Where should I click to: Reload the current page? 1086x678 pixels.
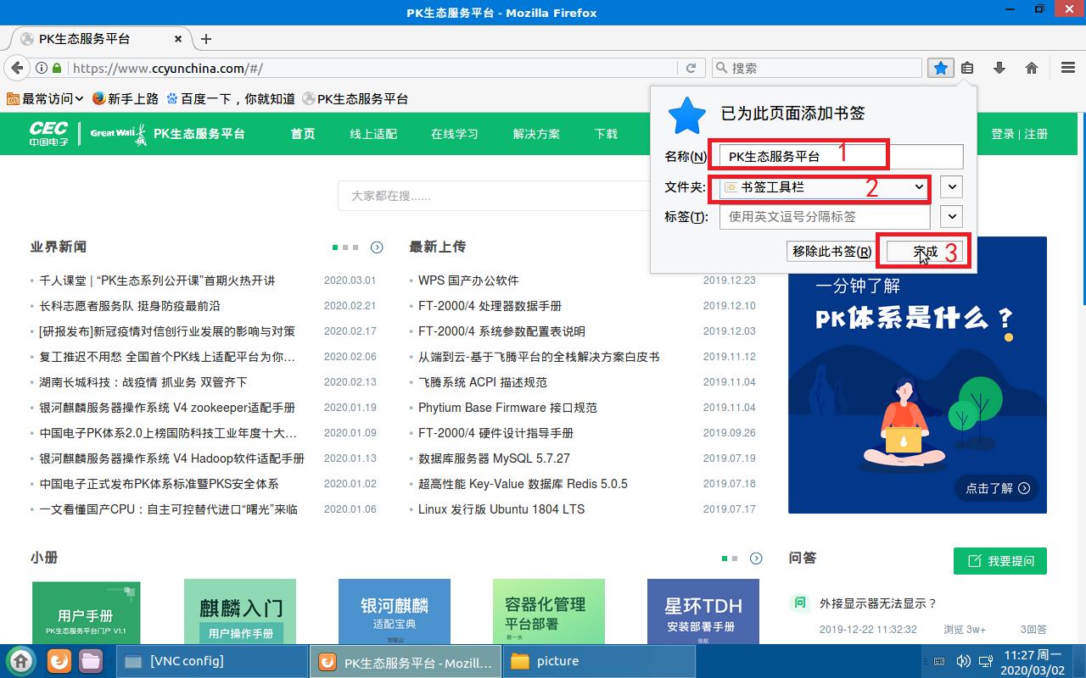[691, 67]
